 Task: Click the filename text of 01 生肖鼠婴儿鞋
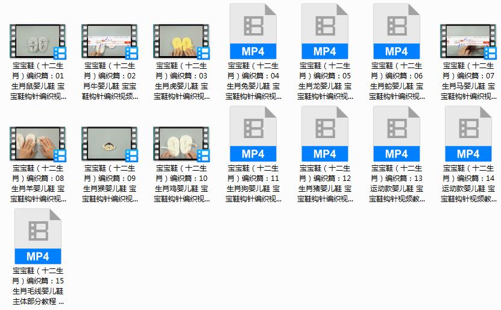(38, 81)
